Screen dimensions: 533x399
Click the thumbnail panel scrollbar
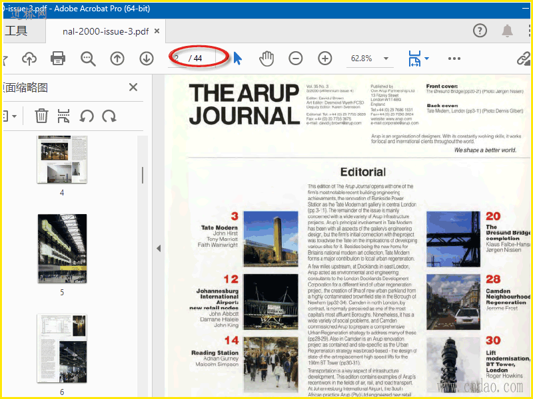coord(143,175)
